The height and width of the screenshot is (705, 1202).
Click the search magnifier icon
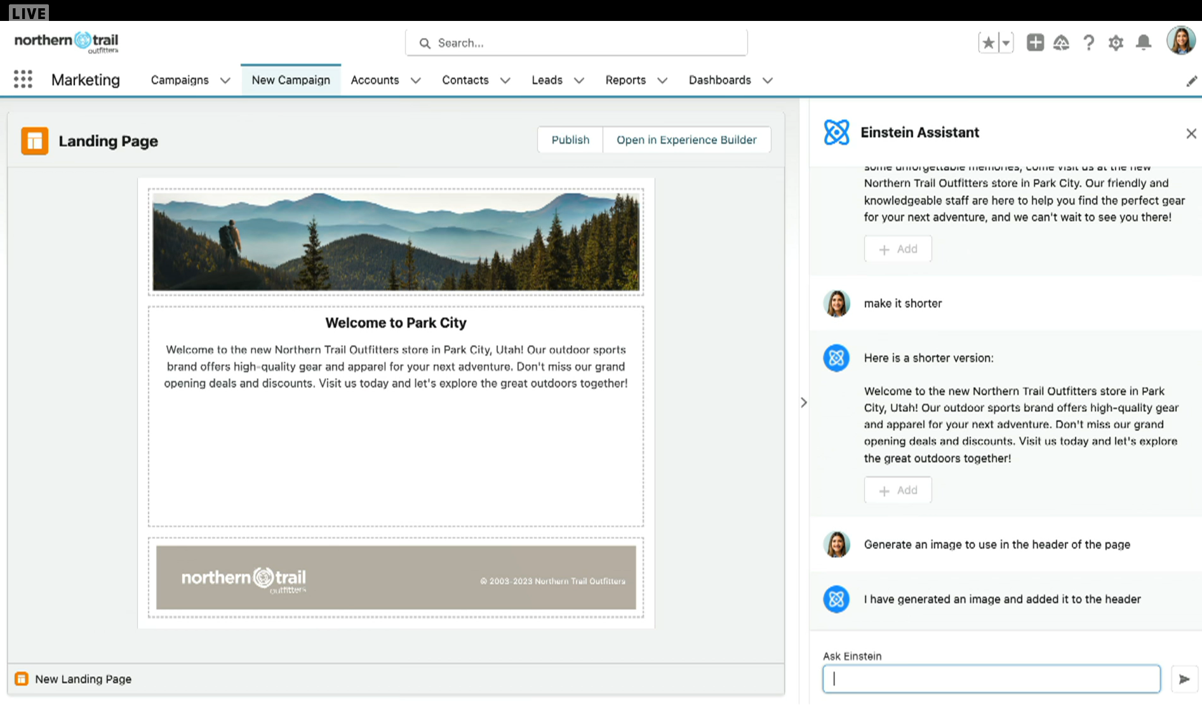(425, 43)
